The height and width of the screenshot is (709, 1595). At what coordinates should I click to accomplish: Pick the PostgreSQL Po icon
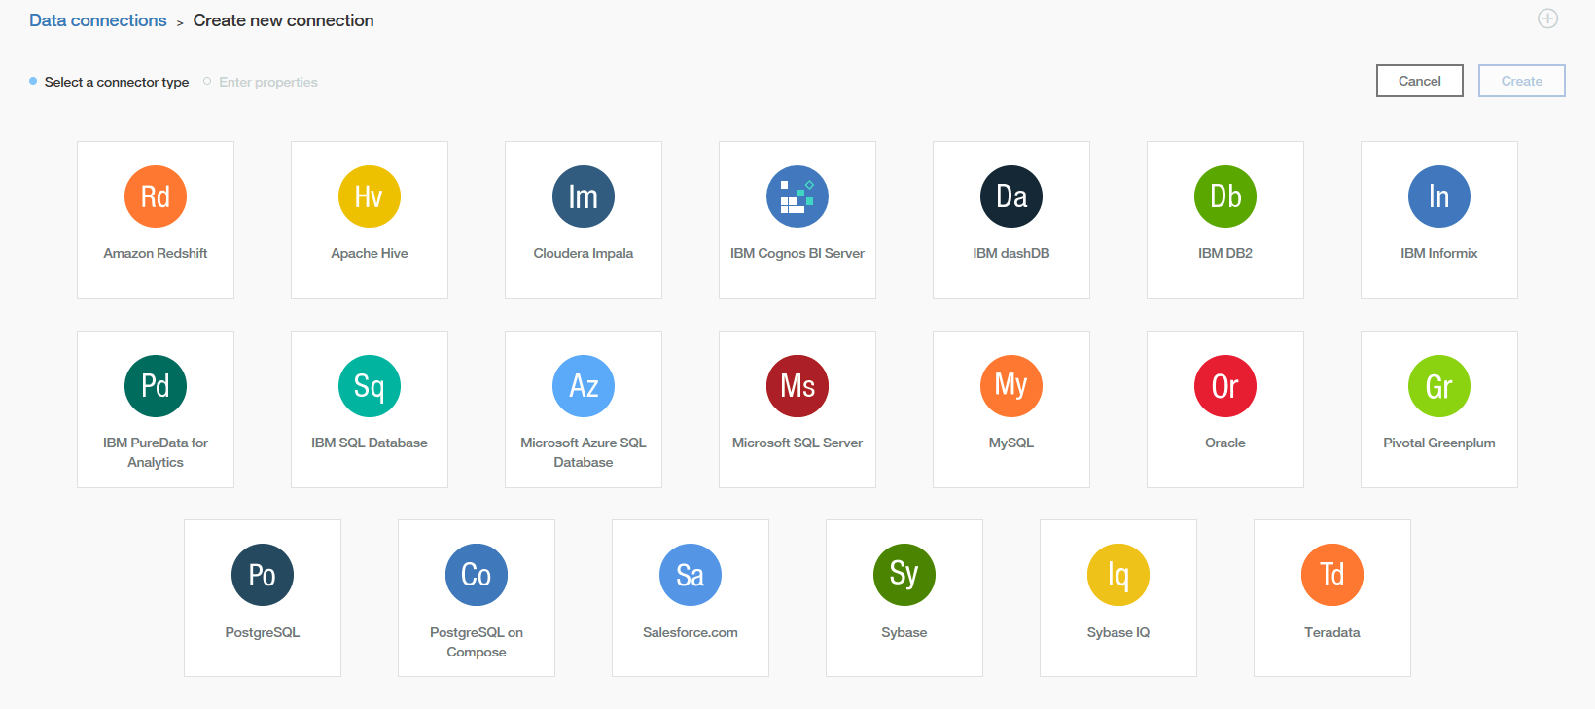tap(263, 575)
